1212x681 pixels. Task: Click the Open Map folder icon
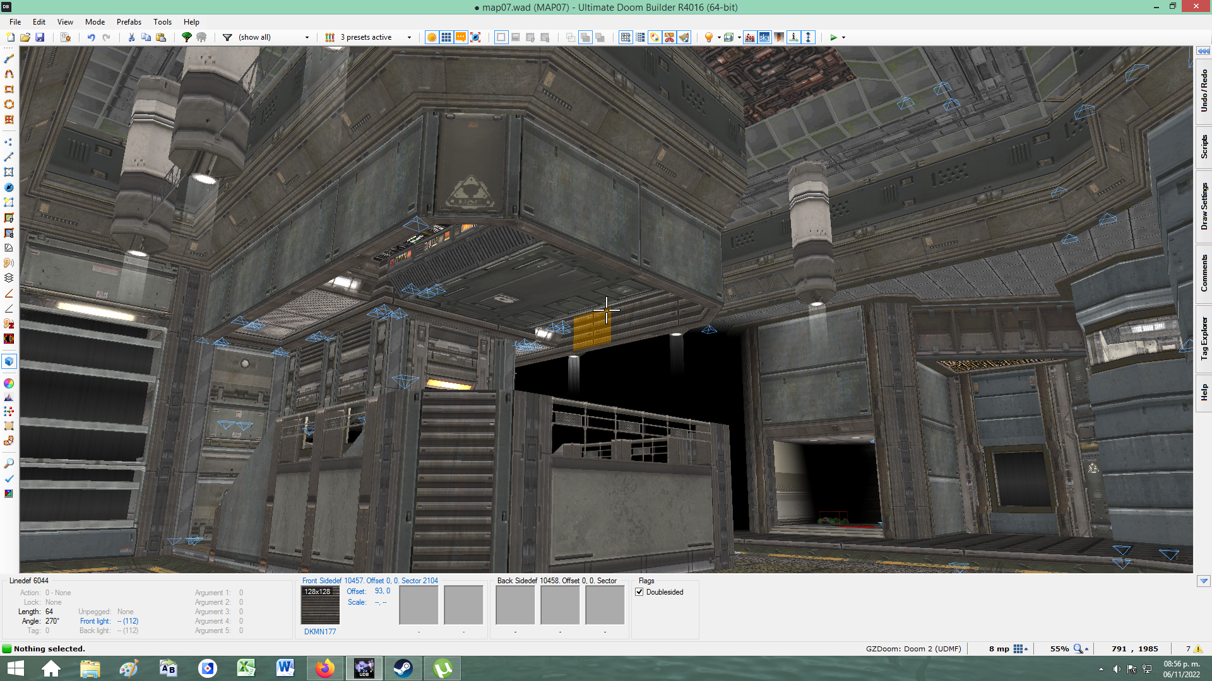[25, 37]
